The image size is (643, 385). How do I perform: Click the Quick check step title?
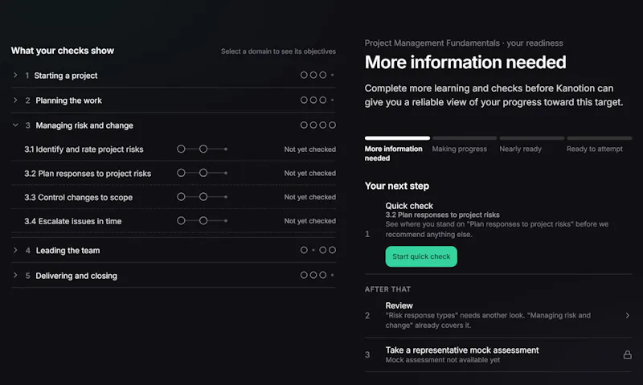409,206
